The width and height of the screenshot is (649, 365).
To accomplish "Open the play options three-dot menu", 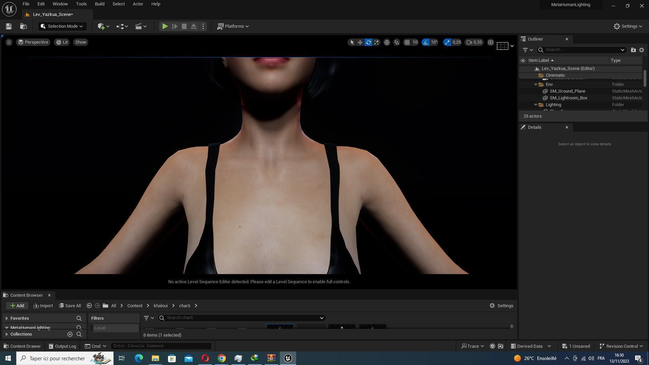I will coord(203,26).
